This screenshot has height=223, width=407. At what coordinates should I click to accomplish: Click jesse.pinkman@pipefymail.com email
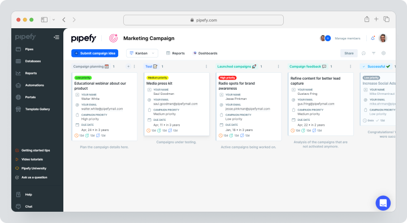(248, 109)
